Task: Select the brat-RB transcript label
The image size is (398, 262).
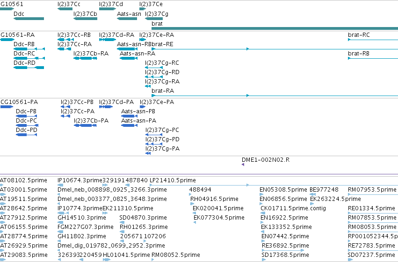Action: pyautogui.click(x=358, y=54)
